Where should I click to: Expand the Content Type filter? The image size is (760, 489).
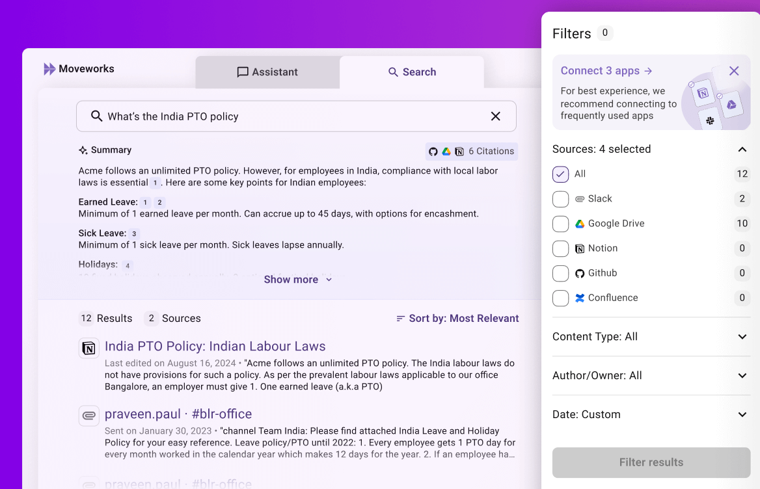tap(742, 337)
